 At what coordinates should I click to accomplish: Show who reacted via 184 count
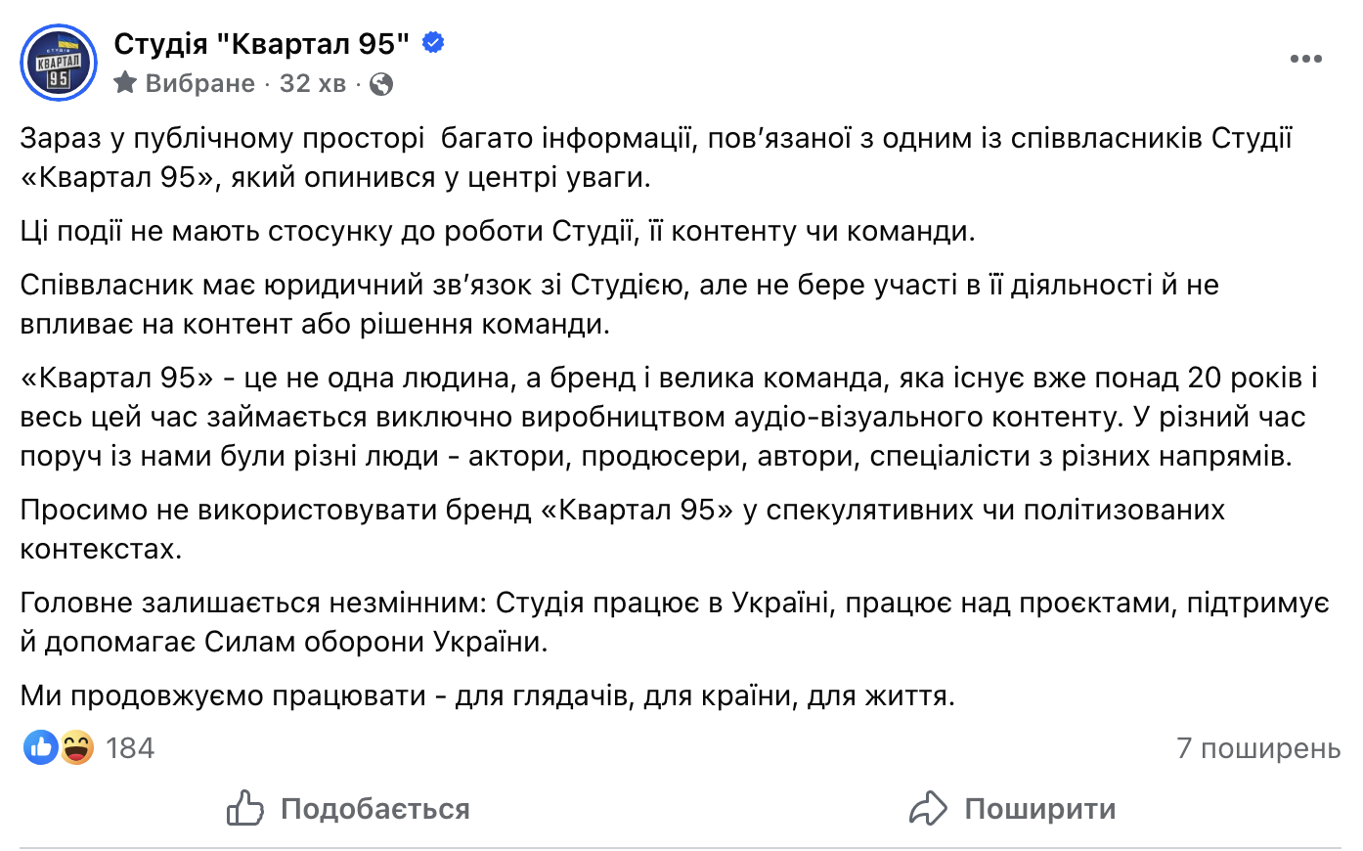130,748
